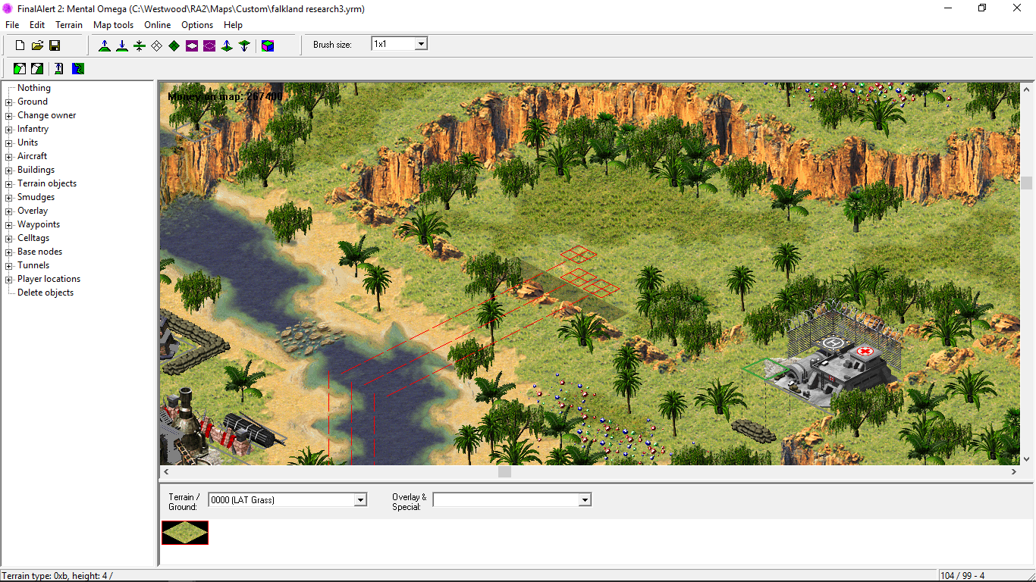Select the Lower single tile tool

(x=244, y=45)
